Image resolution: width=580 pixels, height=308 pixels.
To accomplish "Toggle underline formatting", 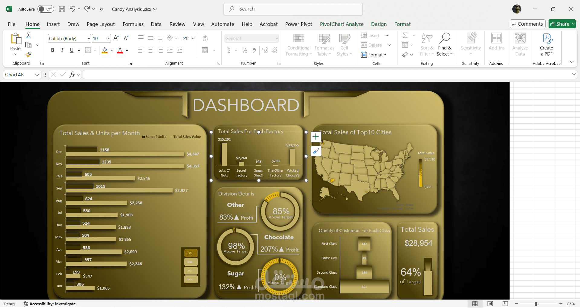I will 72,50.
